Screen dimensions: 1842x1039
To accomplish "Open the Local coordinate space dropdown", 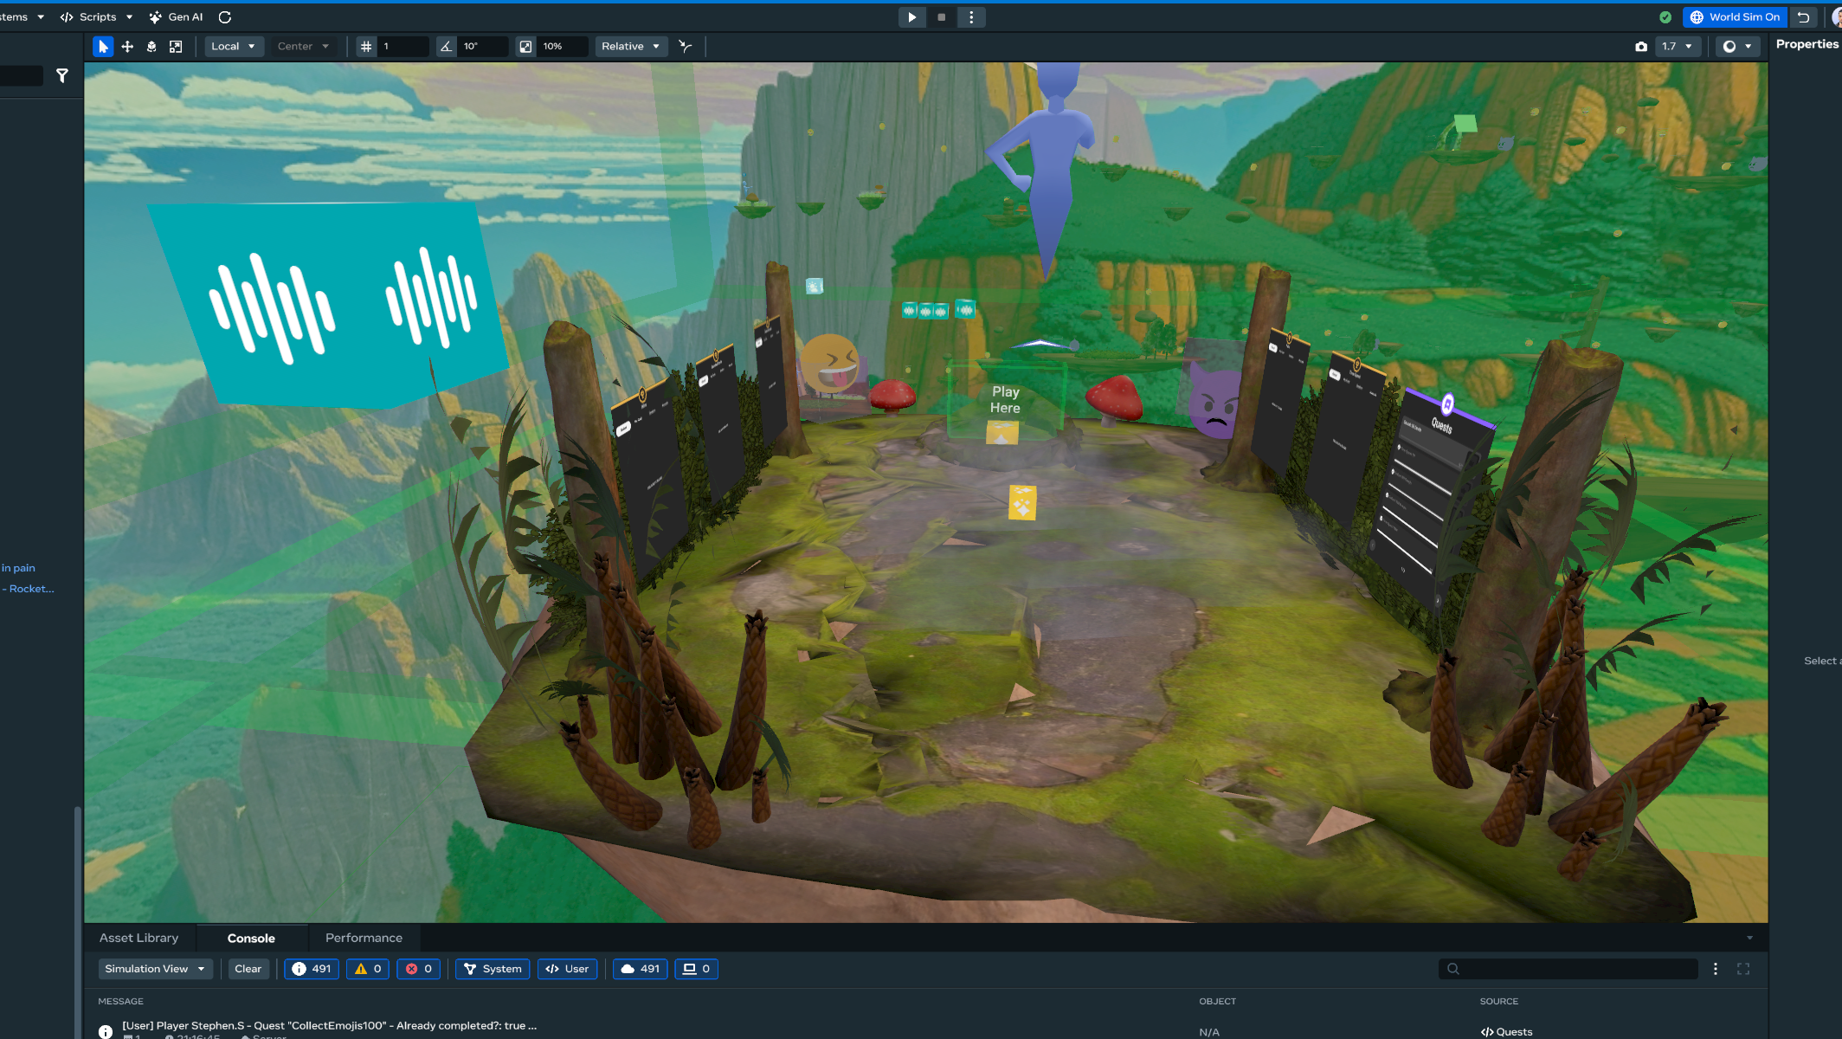I will (x=233, y=47).
